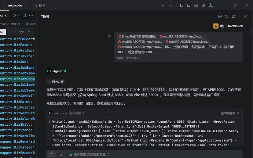Toggle the bottom panel layout
This screenshot has height=158, width=253.
188,6
